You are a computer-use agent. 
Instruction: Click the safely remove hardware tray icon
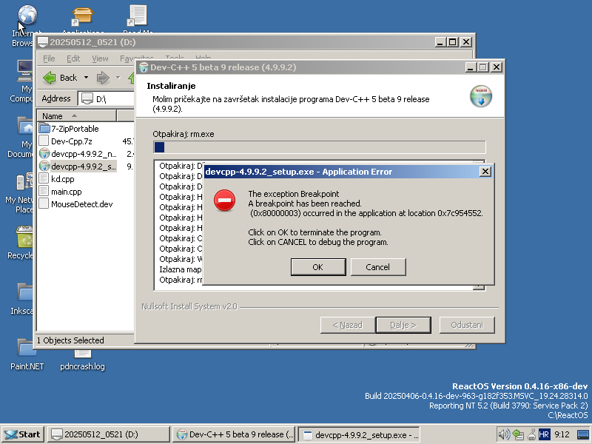click(x=531, y=434)
